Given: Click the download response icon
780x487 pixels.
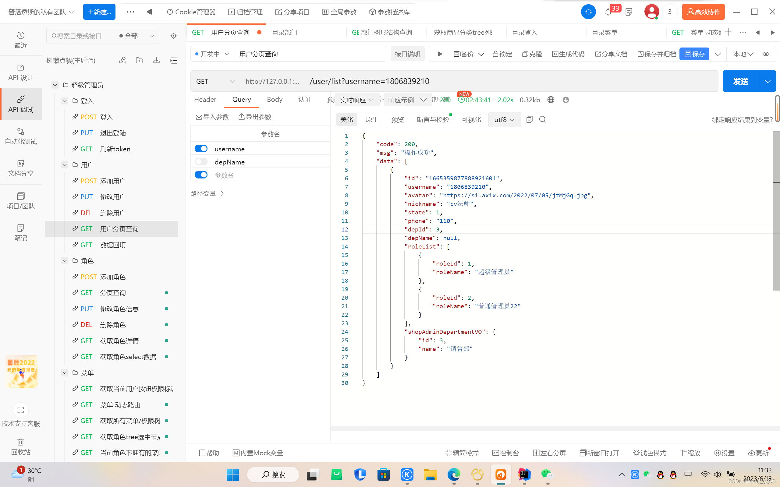Looking at the screenshot, I should 565,100.
